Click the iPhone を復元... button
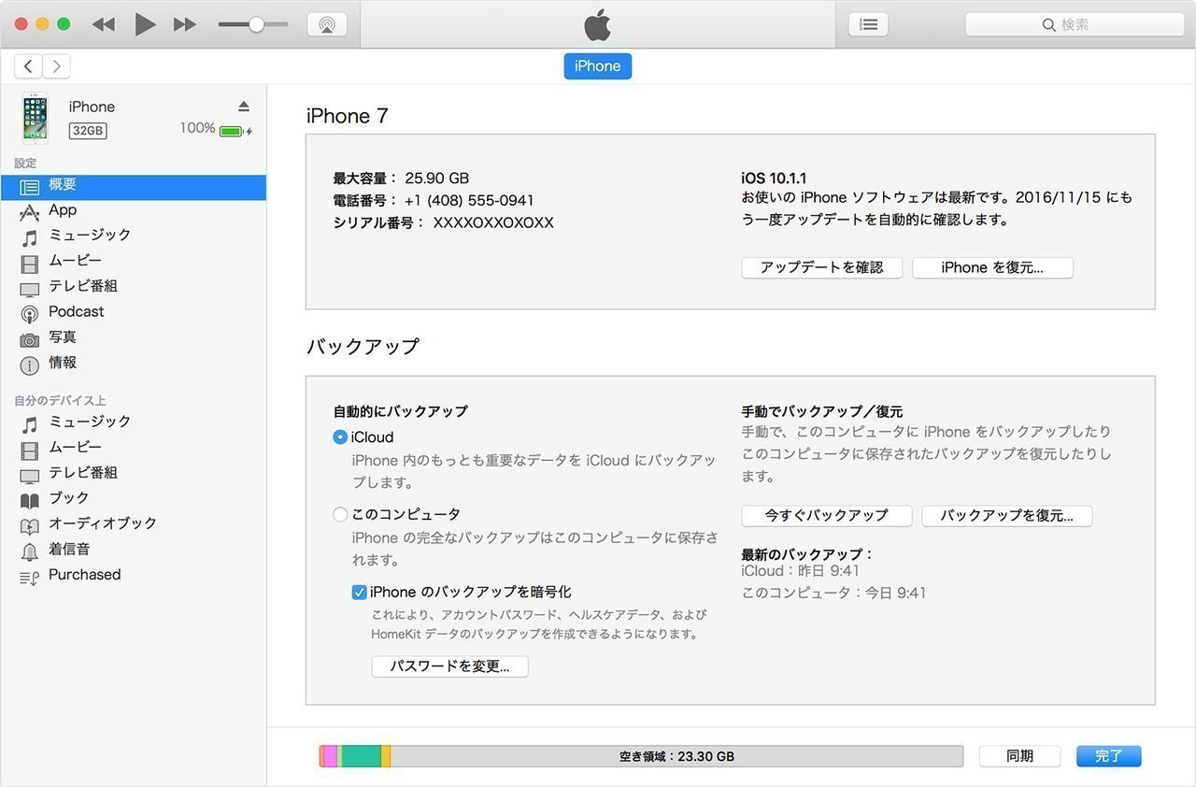This screenshot has height=787, width=1196. (992, 267)
